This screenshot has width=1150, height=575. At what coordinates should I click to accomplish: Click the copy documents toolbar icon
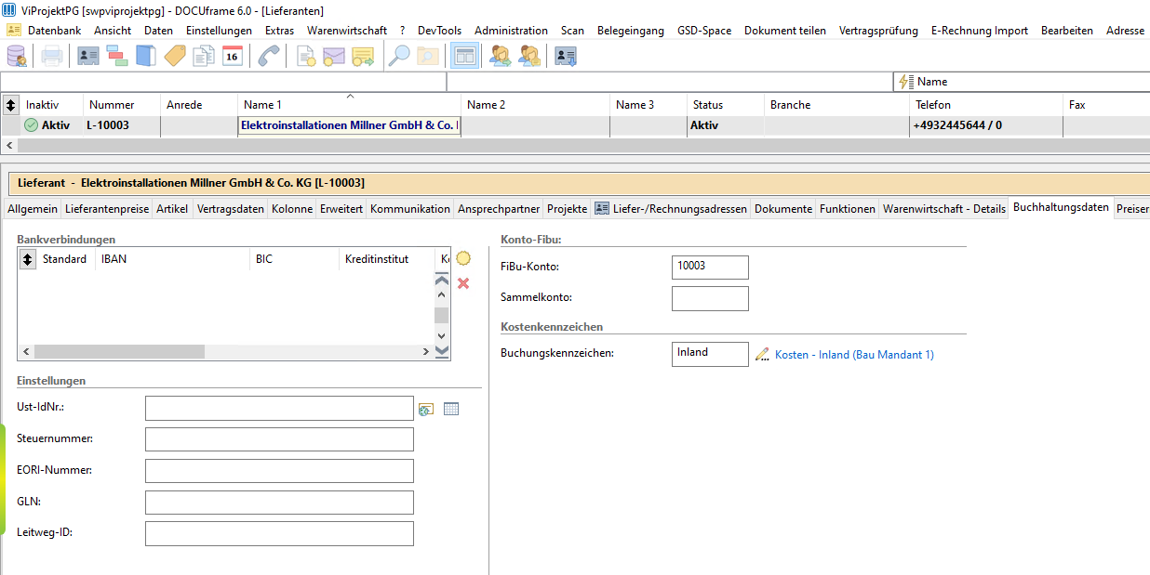click(x=204, y=56)
